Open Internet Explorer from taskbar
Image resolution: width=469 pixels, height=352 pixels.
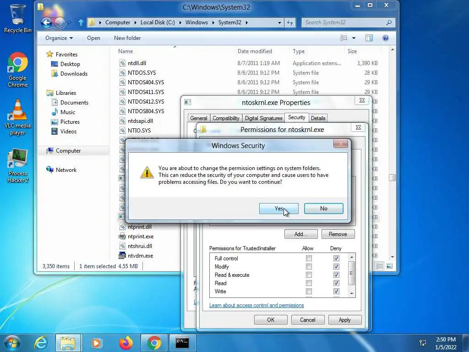41,343
